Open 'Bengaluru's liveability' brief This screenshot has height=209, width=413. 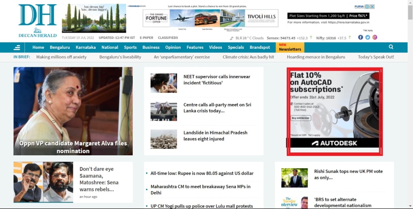point(120,57)
